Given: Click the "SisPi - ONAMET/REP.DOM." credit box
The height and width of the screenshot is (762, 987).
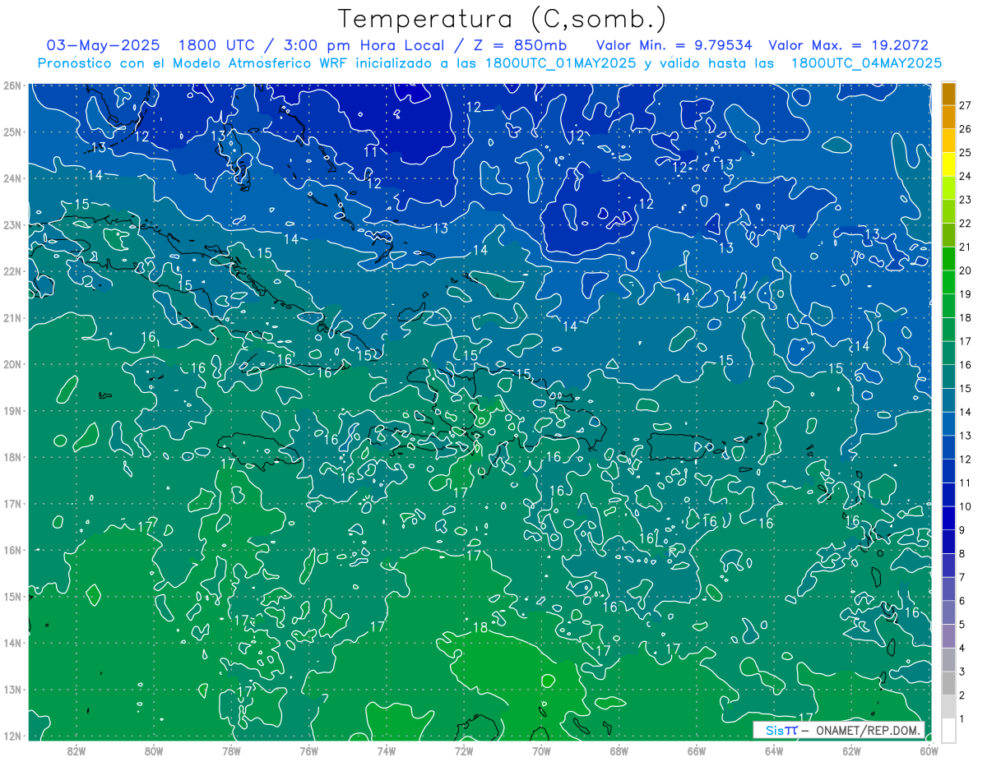Looking at the screenshot, I should [x=839, y=730].
